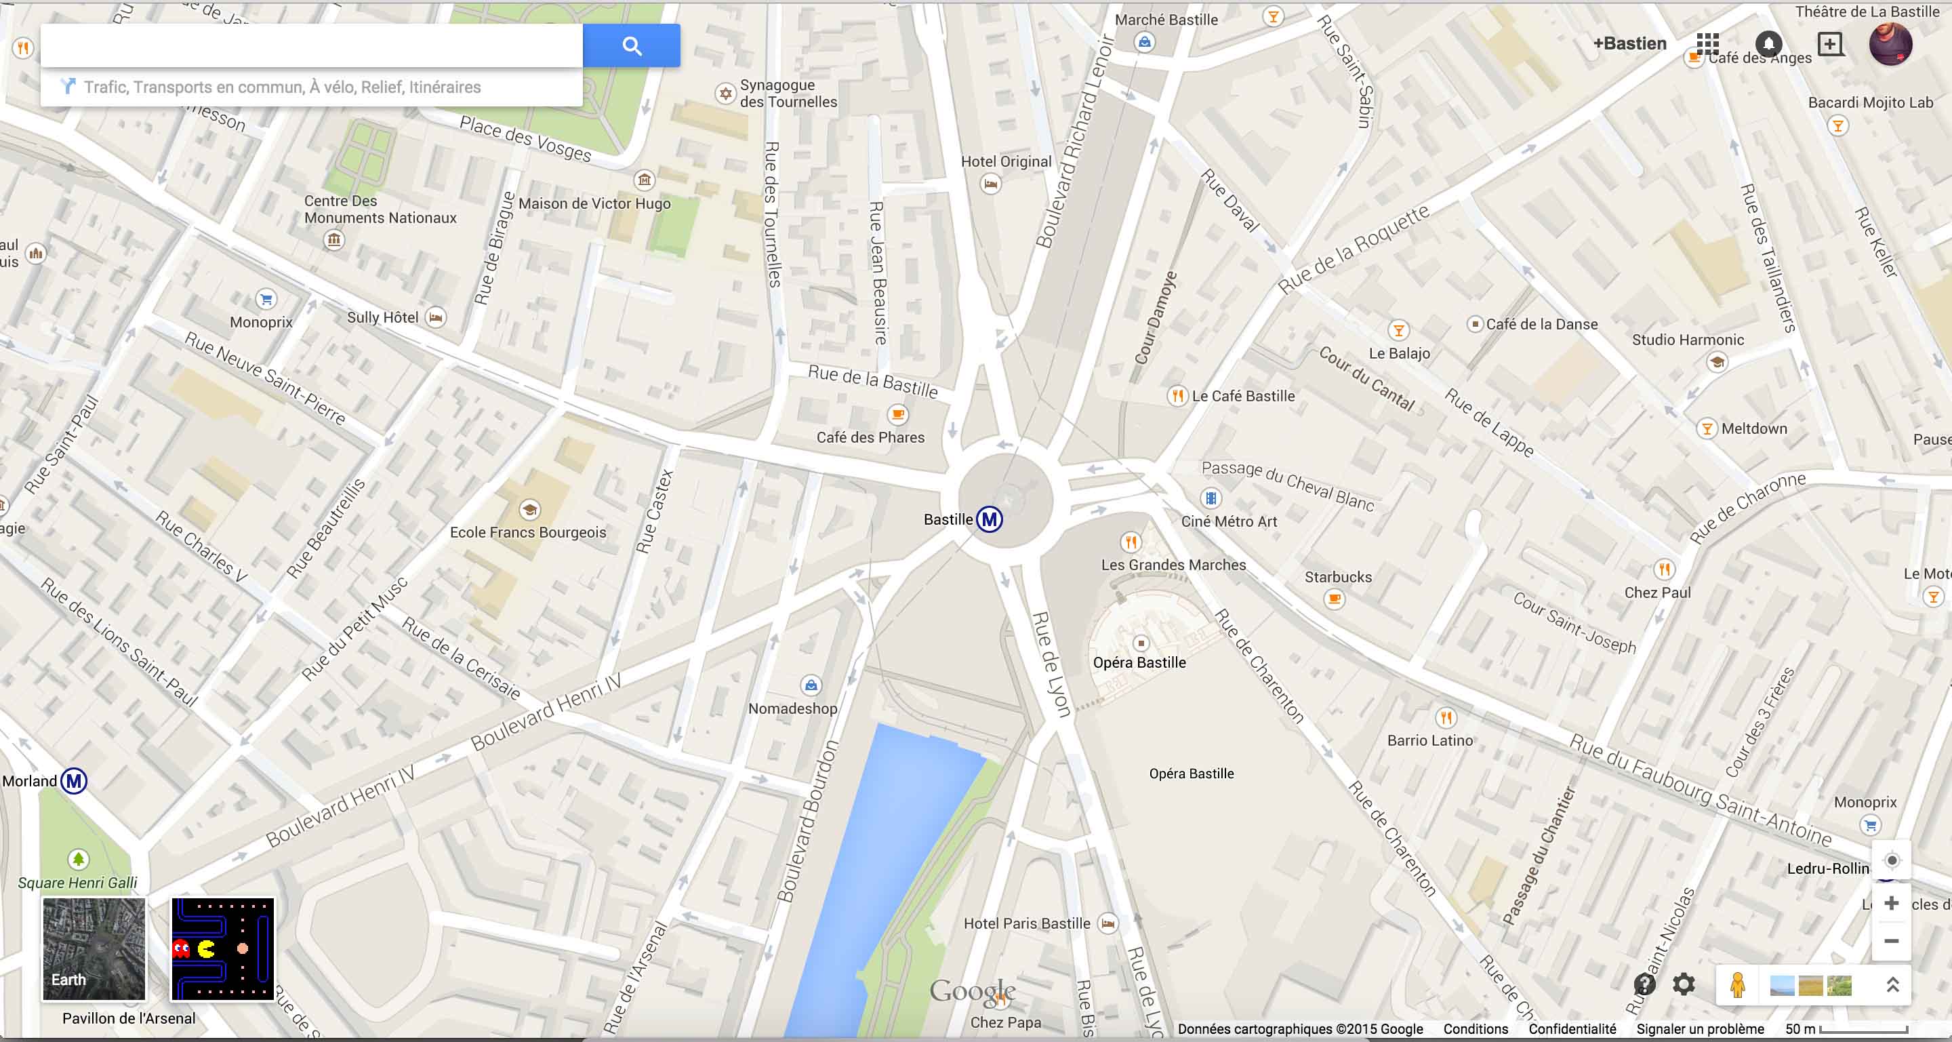Click the blue search magnifier button
The image size is (1952, 1042).
click(x=631, y=45)
